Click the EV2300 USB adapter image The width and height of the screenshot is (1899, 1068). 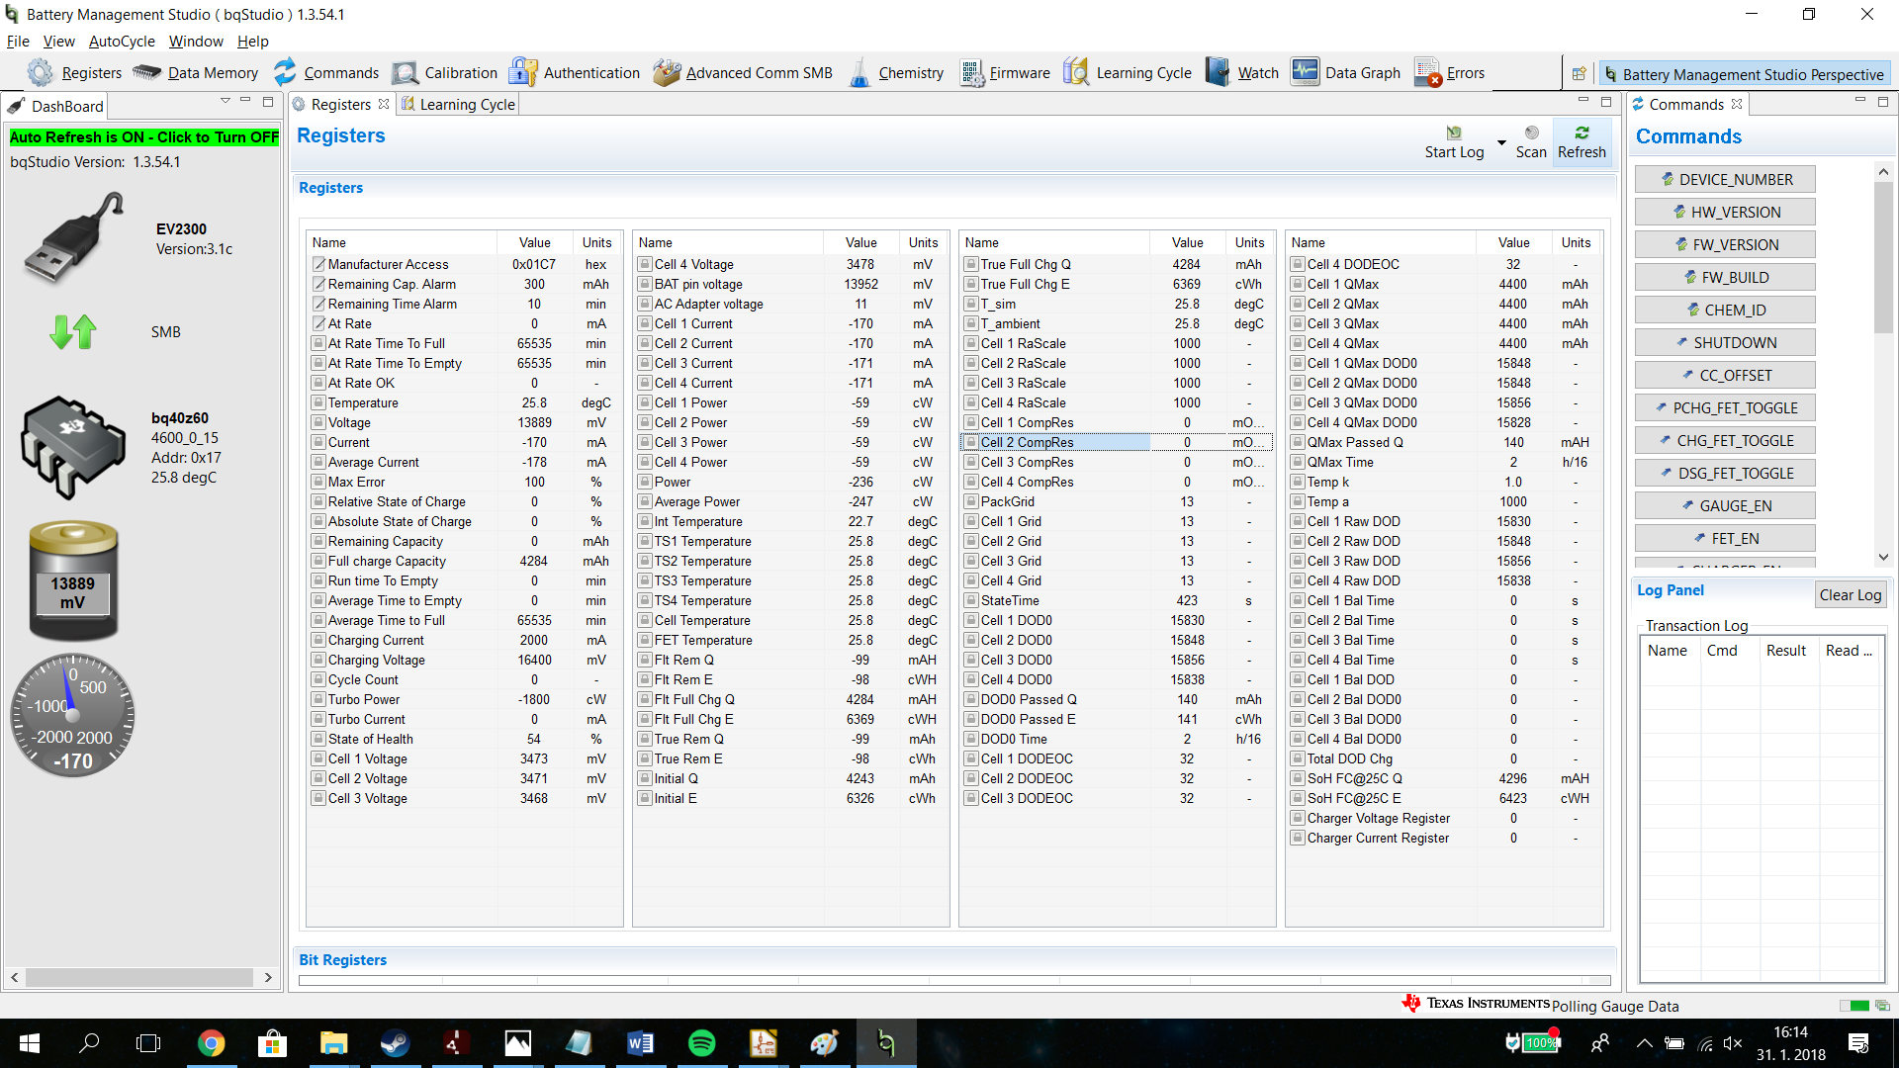click(x=74, y=238)
